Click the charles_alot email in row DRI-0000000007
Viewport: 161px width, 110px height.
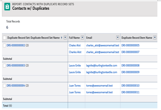click(103, 52)
